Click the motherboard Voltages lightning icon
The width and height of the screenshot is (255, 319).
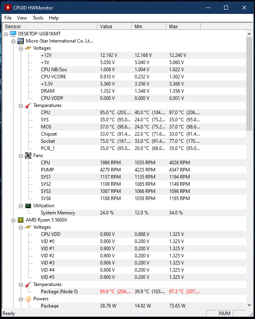tap(28, 48)
